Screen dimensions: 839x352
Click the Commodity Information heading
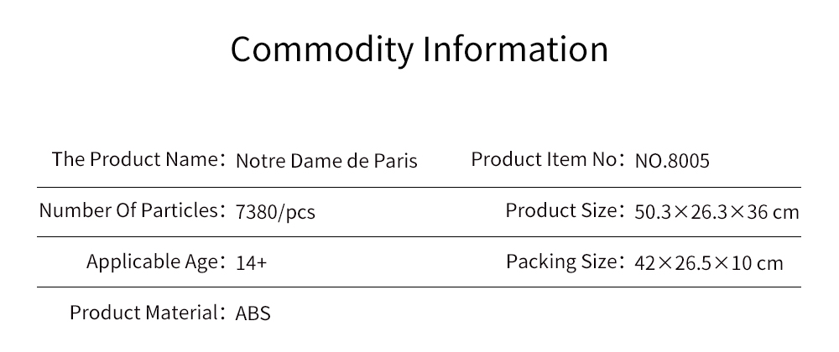[419, 49]
